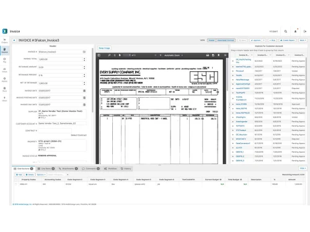This screenshot has height=232, width=310.
Task: Click the New Image button
Action: pos(104,48)
